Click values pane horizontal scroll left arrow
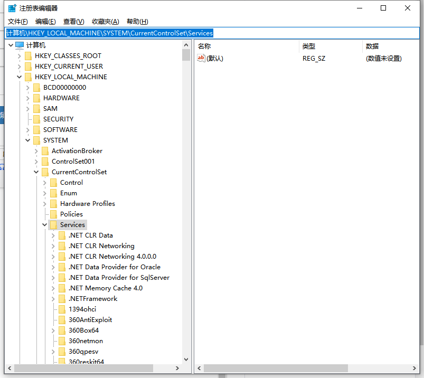Screen dimensions: 424x378 199,368
